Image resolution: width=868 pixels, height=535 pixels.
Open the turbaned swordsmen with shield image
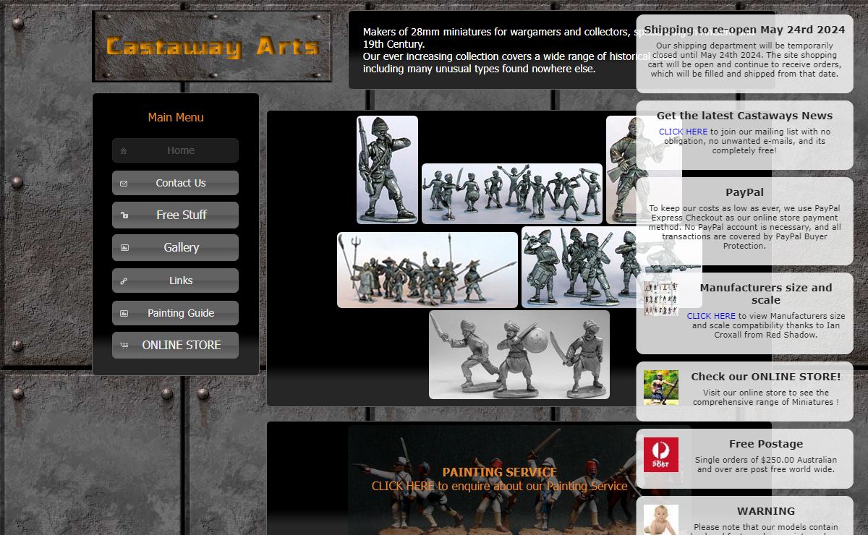pyautogui.click(x=519, y=355)
